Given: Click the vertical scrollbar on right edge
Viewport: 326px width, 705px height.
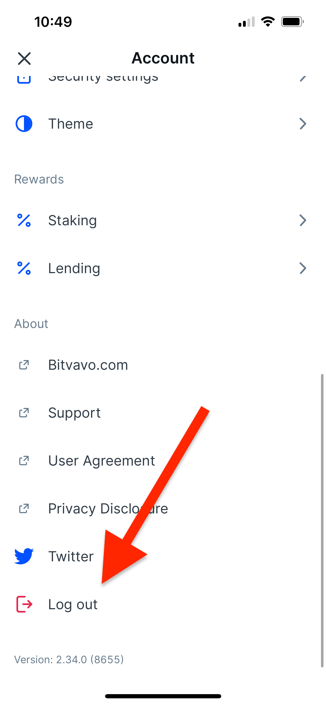Looking at the screenshot, I should pos(322,521).
